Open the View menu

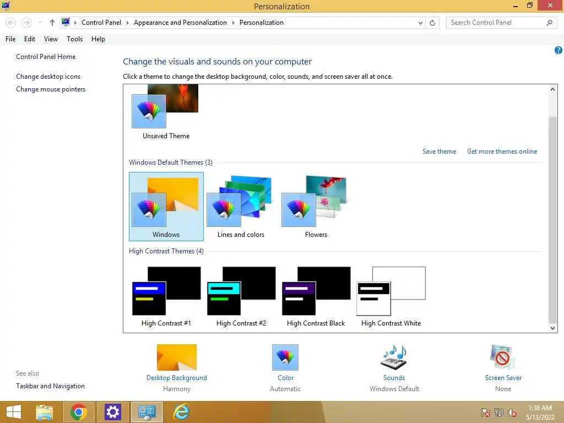pyautogui.click(x=51, y=39)
